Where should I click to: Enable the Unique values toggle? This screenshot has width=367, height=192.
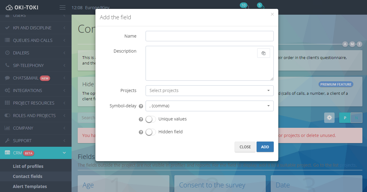(x=150, y=119)
